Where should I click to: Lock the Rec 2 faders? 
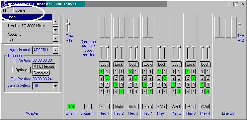pyautogui.click(x=119, y=64)
